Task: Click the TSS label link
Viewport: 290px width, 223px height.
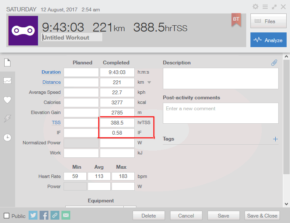Action: [x=56, y=122]
